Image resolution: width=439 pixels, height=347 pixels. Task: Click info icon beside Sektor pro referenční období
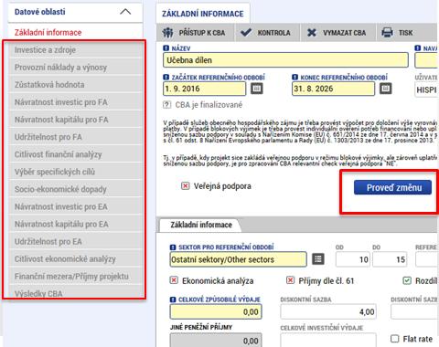[x=173, y=247]
